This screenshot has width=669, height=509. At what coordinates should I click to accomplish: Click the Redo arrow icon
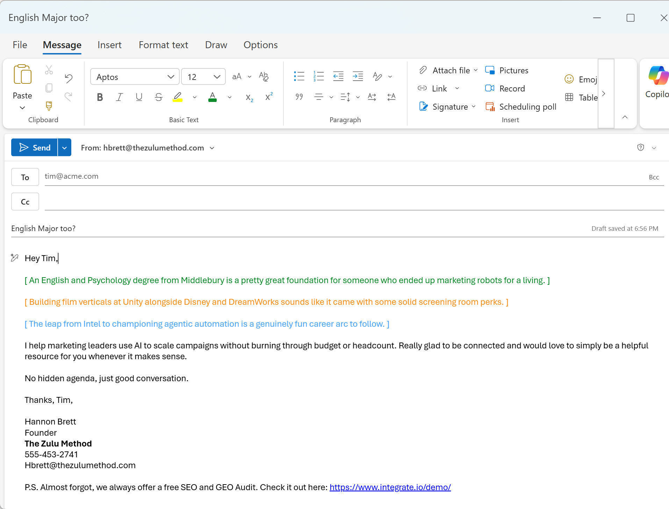click(69, 96)
